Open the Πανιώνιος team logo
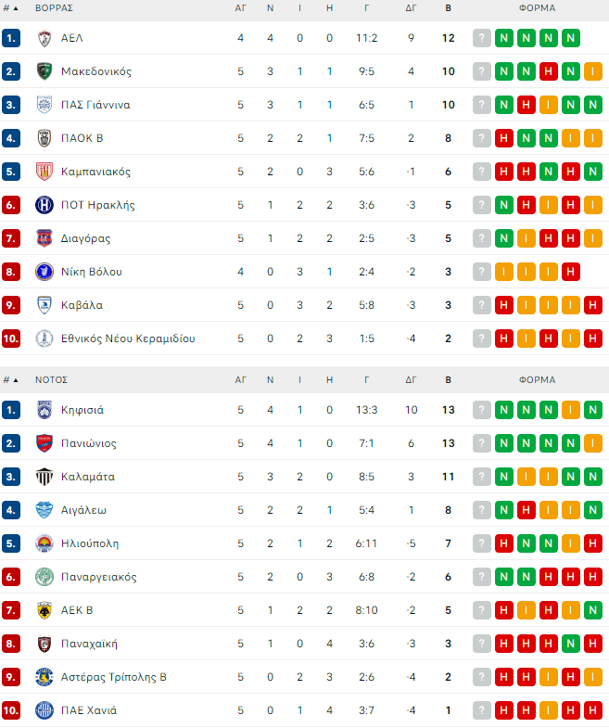This screenshot has height=728, width=609. (44, 443)
